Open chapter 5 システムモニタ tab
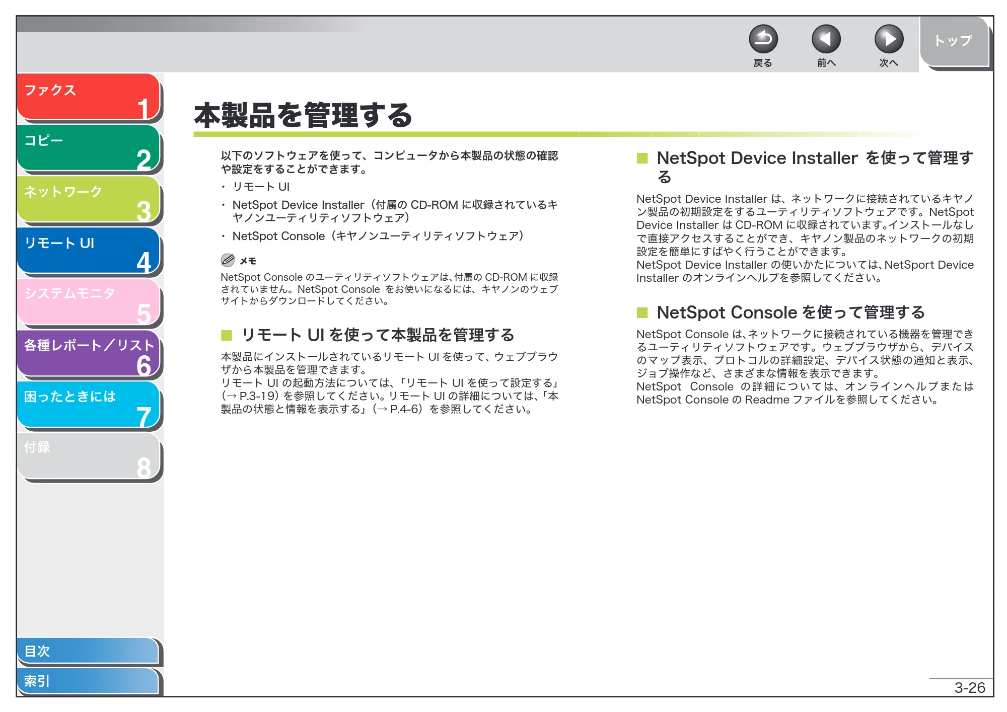This screenshot has width=1007, height=712. [x=88, y=302]
